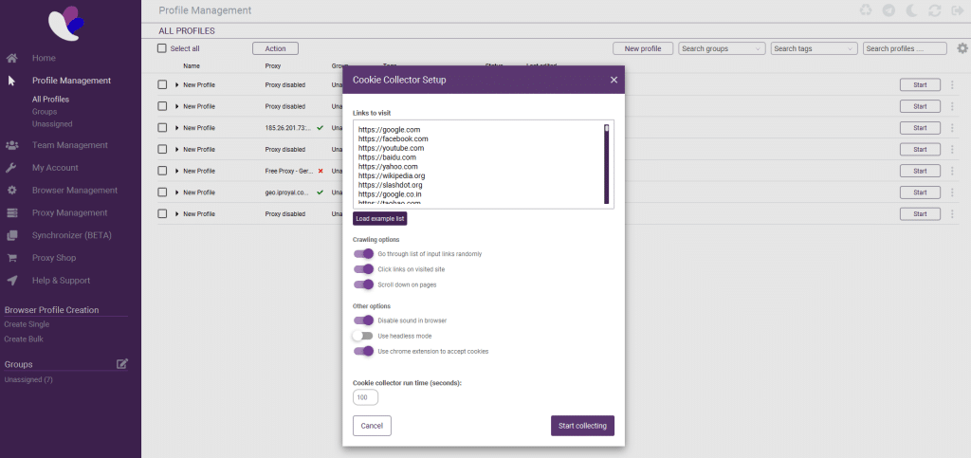The width and height of the screenshot is (971, 458).
Task: Go to Team Management menu item
Action: tap(69, 145)
